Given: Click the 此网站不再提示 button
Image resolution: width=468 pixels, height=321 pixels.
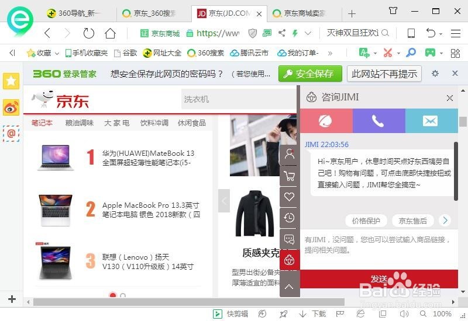Looking at the screenshot, I should 384,74.
